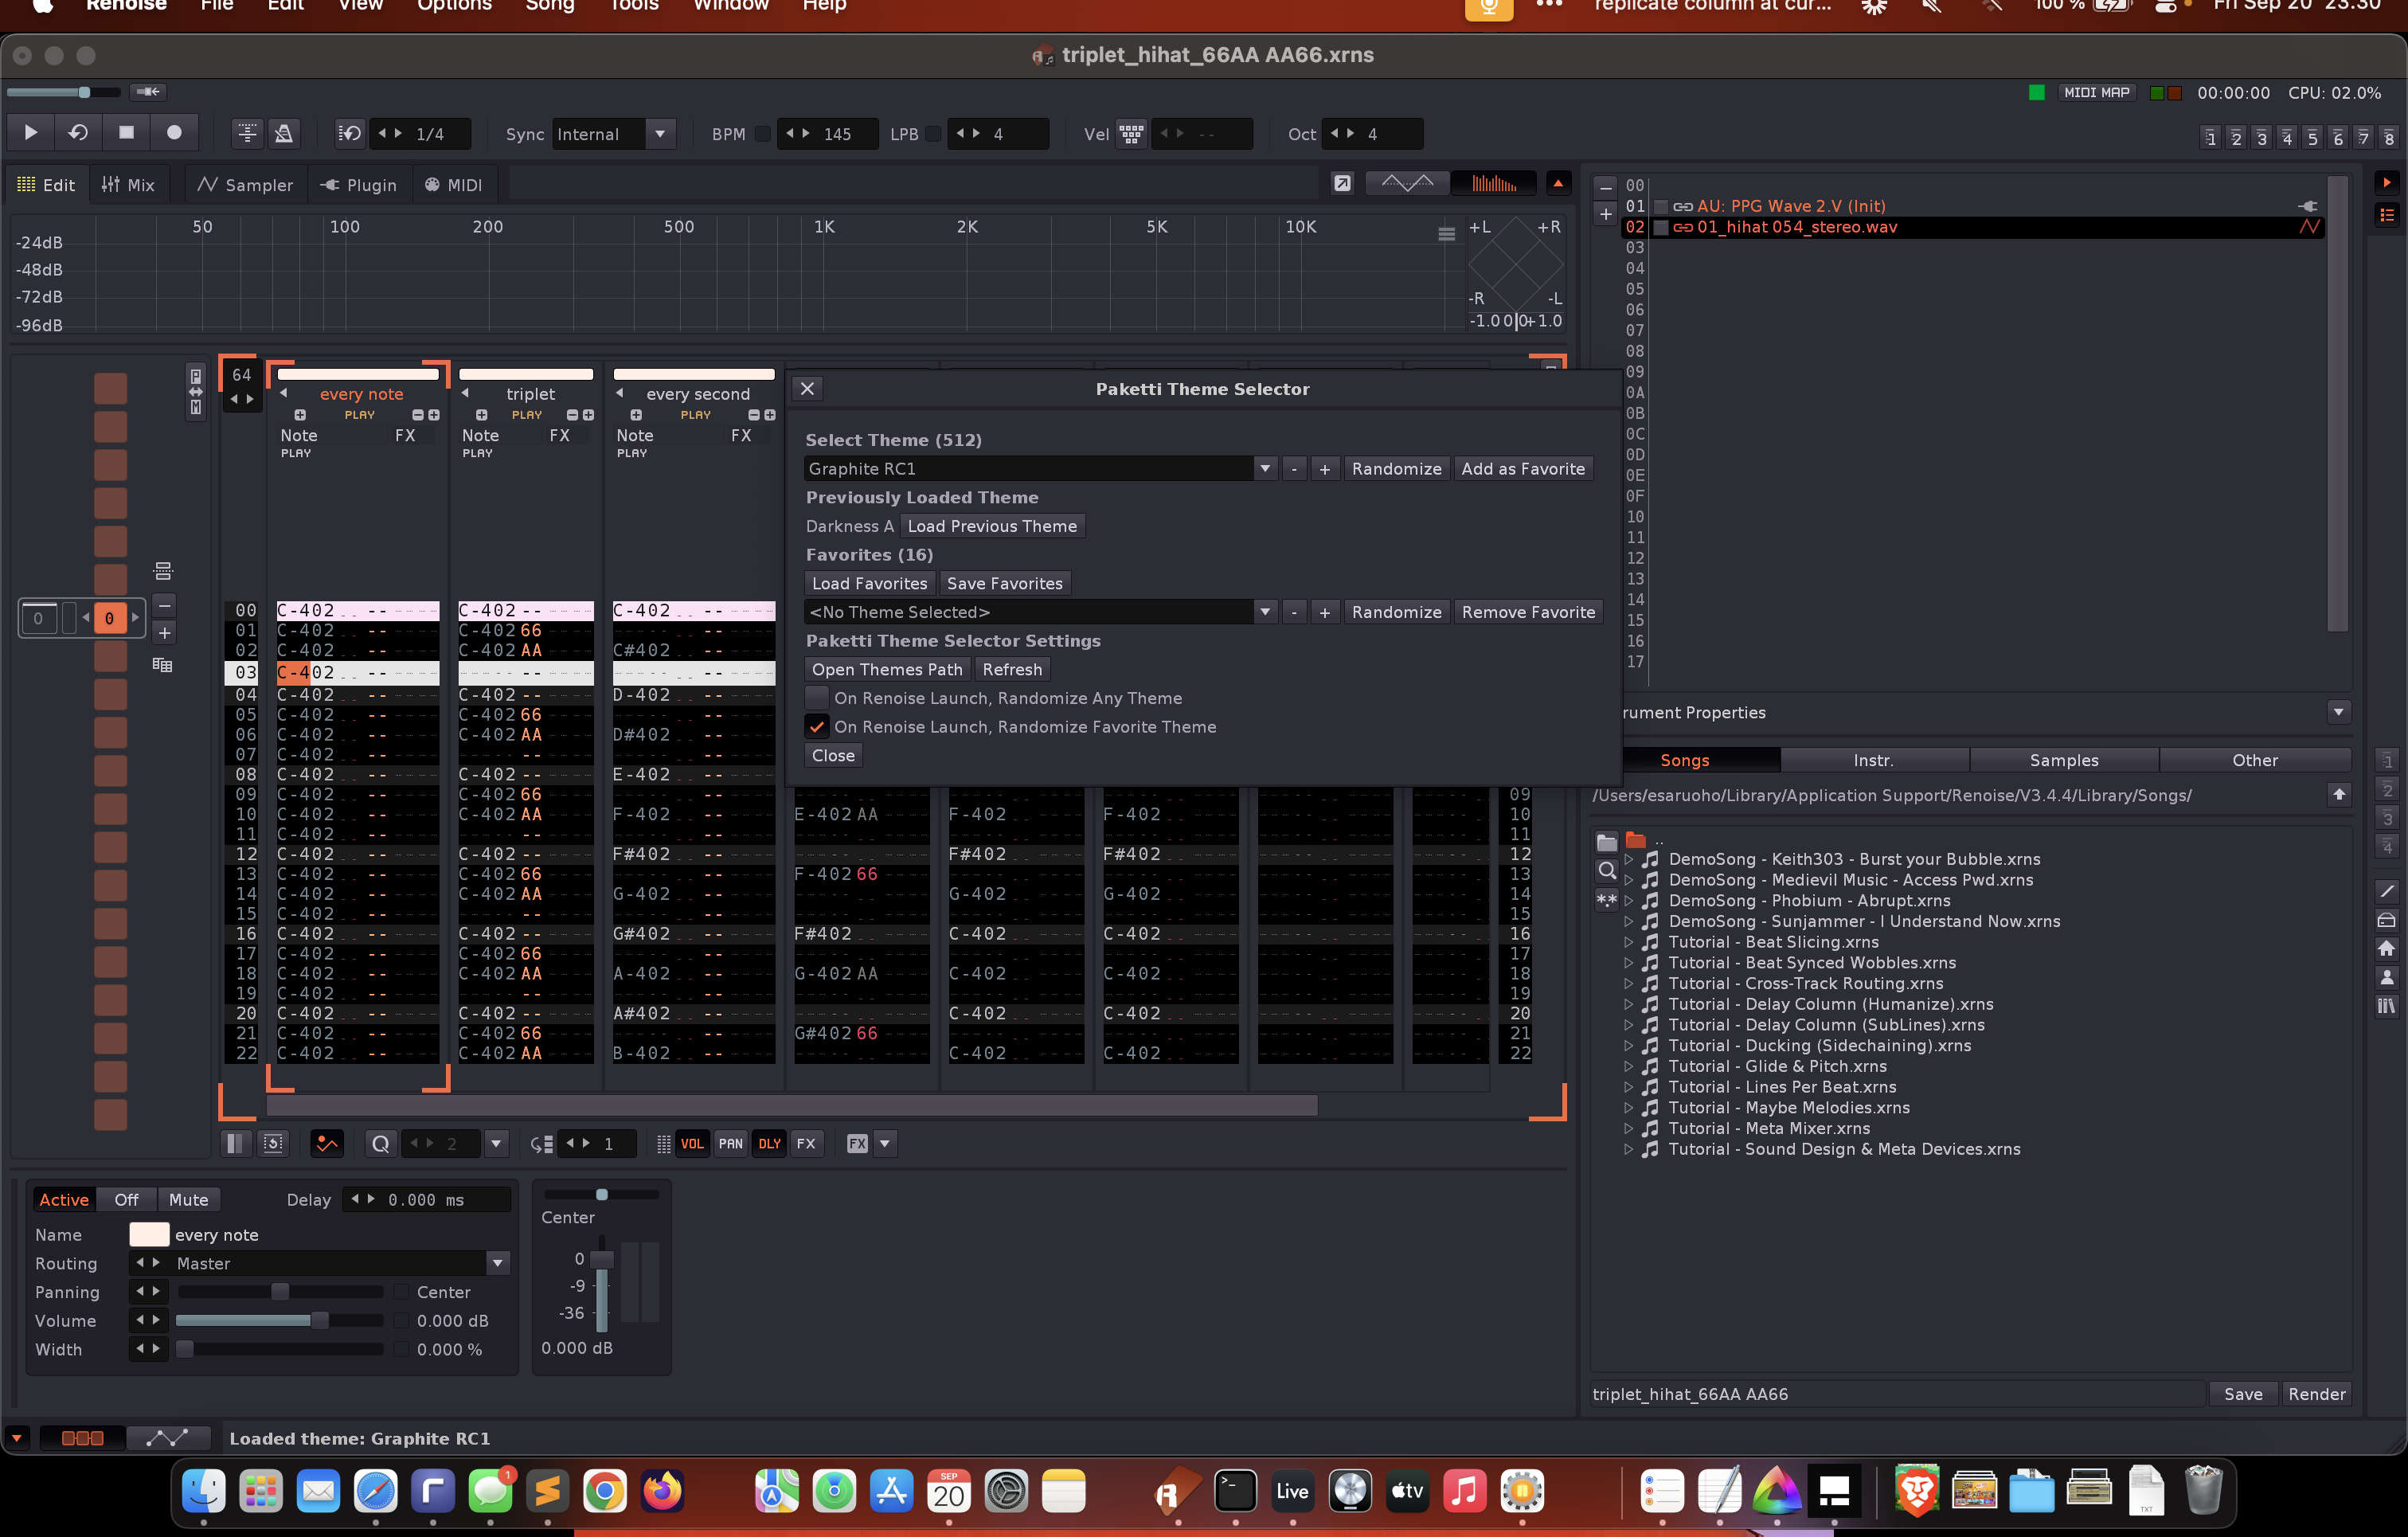This screenshot has width=2408, height=1537.
Task: Switch to the Sampler tab
Action: pos(245,185)
